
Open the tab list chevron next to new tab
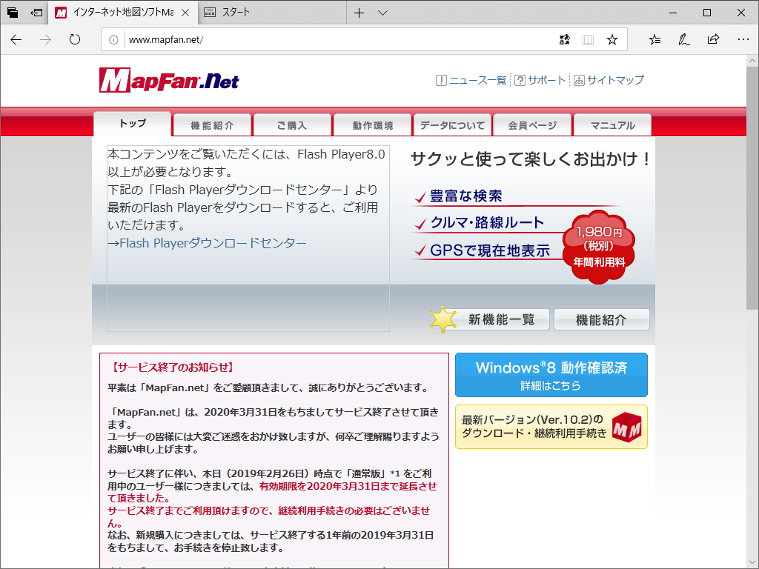click(x=382, y=12)
